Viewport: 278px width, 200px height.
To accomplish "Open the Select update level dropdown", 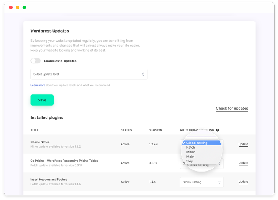I will pos(89,74).
